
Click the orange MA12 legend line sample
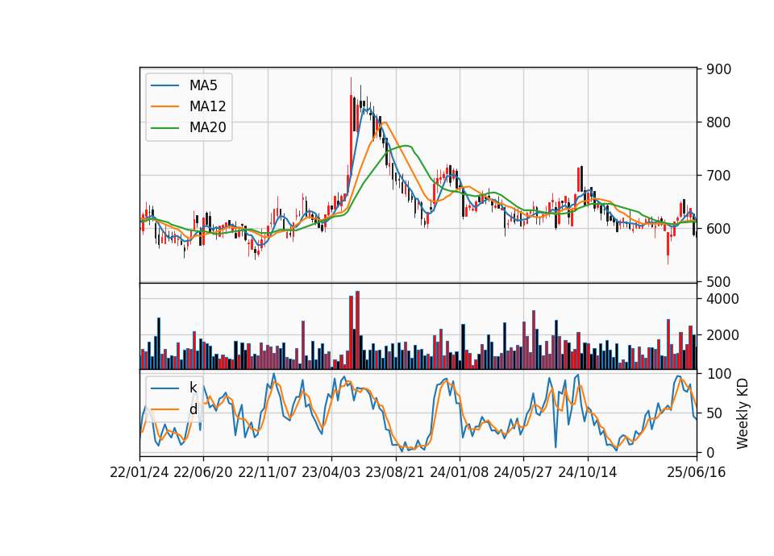164,106
